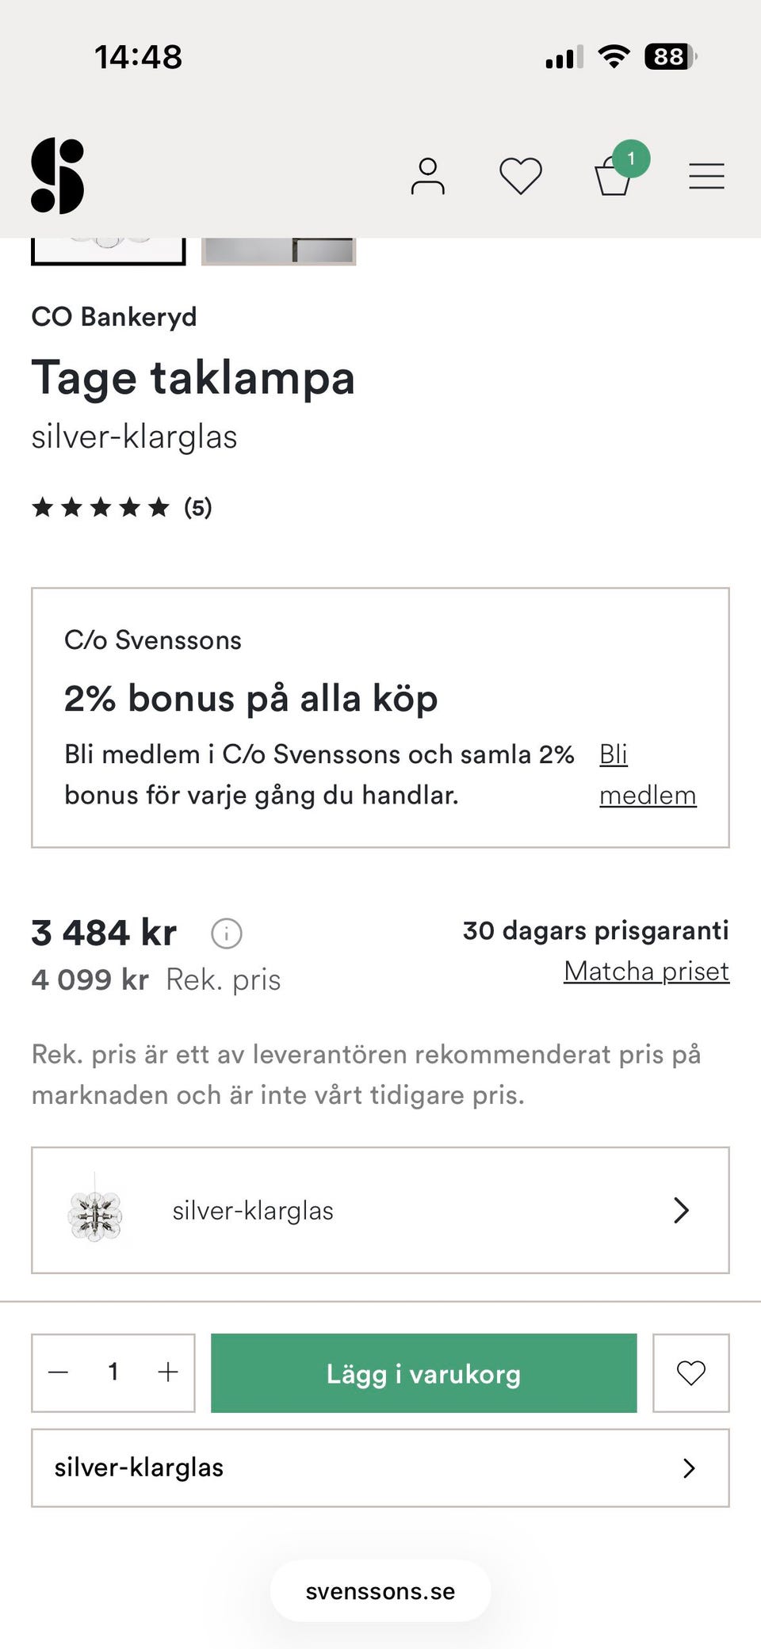Open the bottom silver-klarglas dropdown
The width and height of the screenshot is (761, 1649).
(x=380, y=1468)
